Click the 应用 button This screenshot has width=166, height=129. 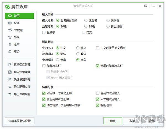[x=152, y=121]
